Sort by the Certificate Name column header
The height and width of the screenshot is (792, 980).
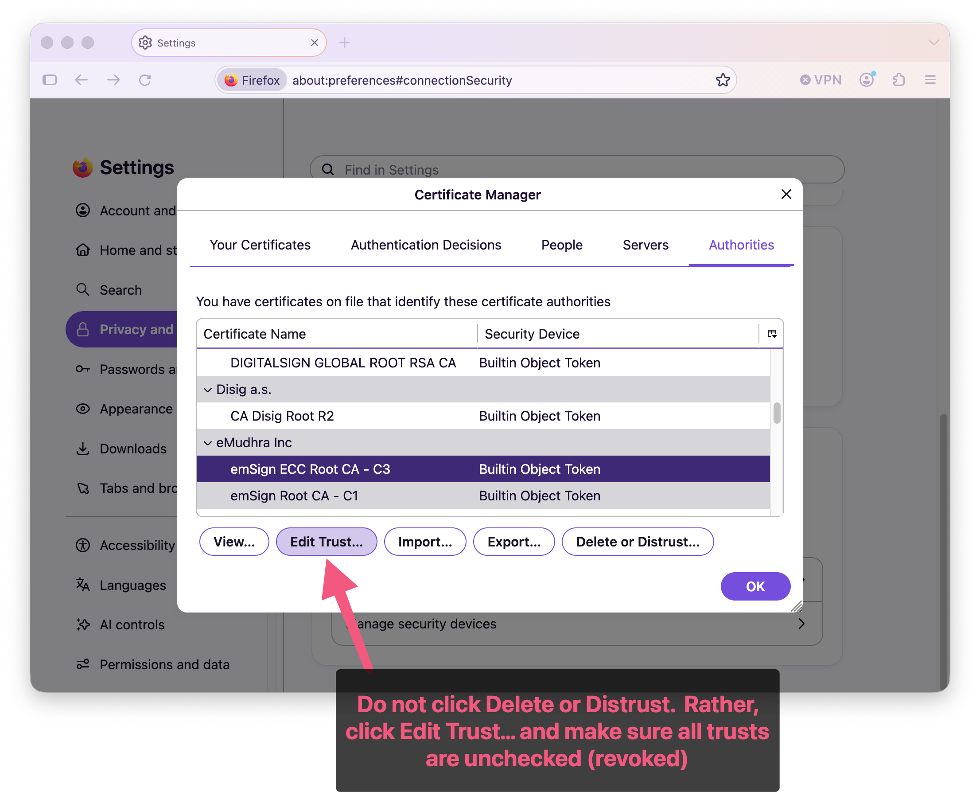[337, 333]
